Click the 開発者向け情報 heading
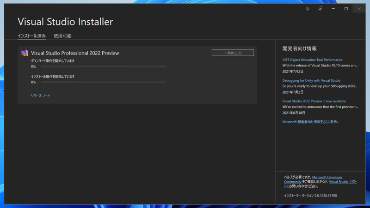Screen dimensions: 370x208 (299, 48)
